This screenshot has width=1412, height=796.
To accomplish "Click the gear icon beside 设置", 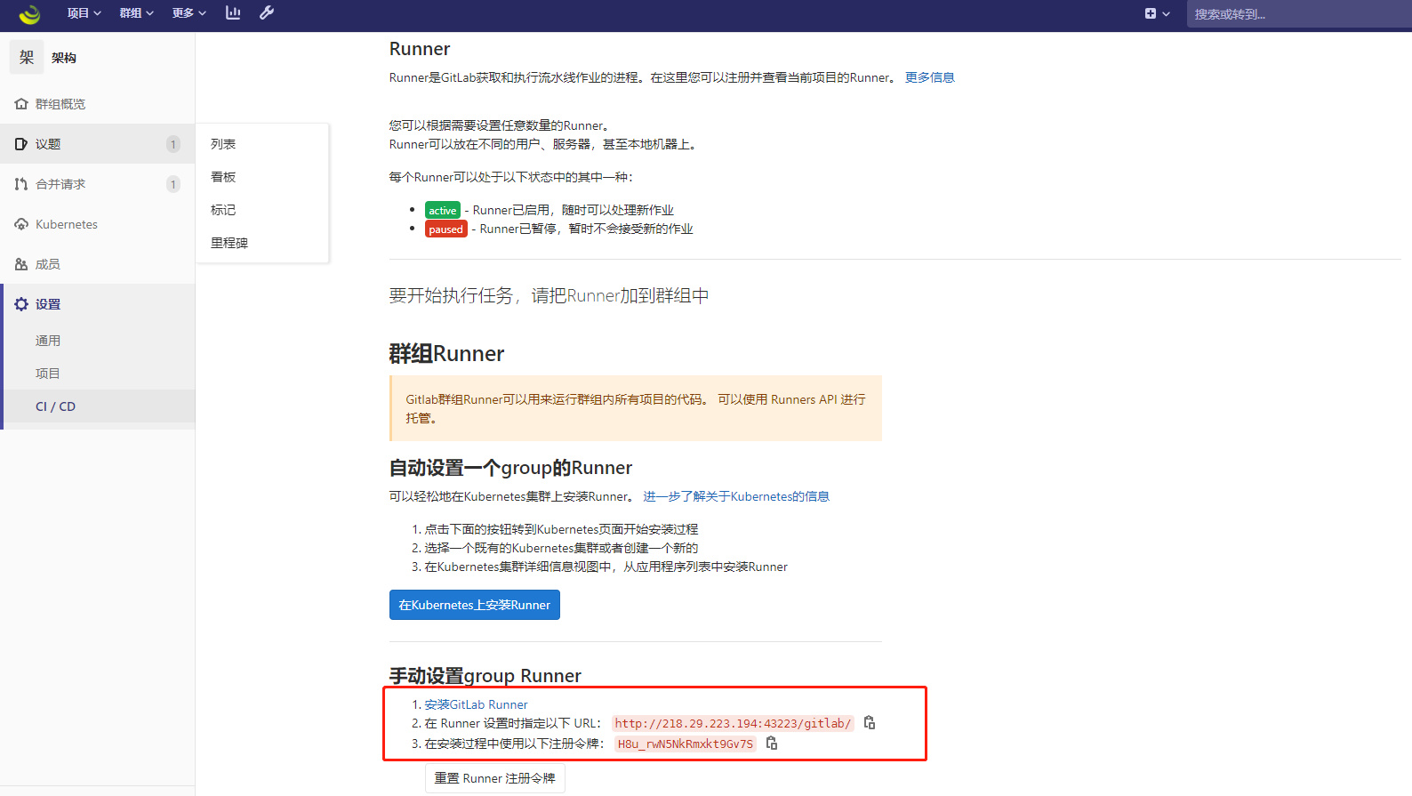I will pos(21,304).
